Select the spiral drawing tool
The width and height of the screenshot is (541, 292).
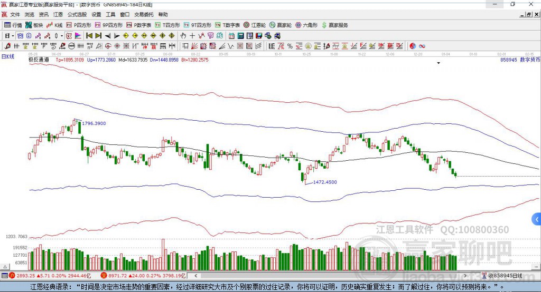[53, 46]
